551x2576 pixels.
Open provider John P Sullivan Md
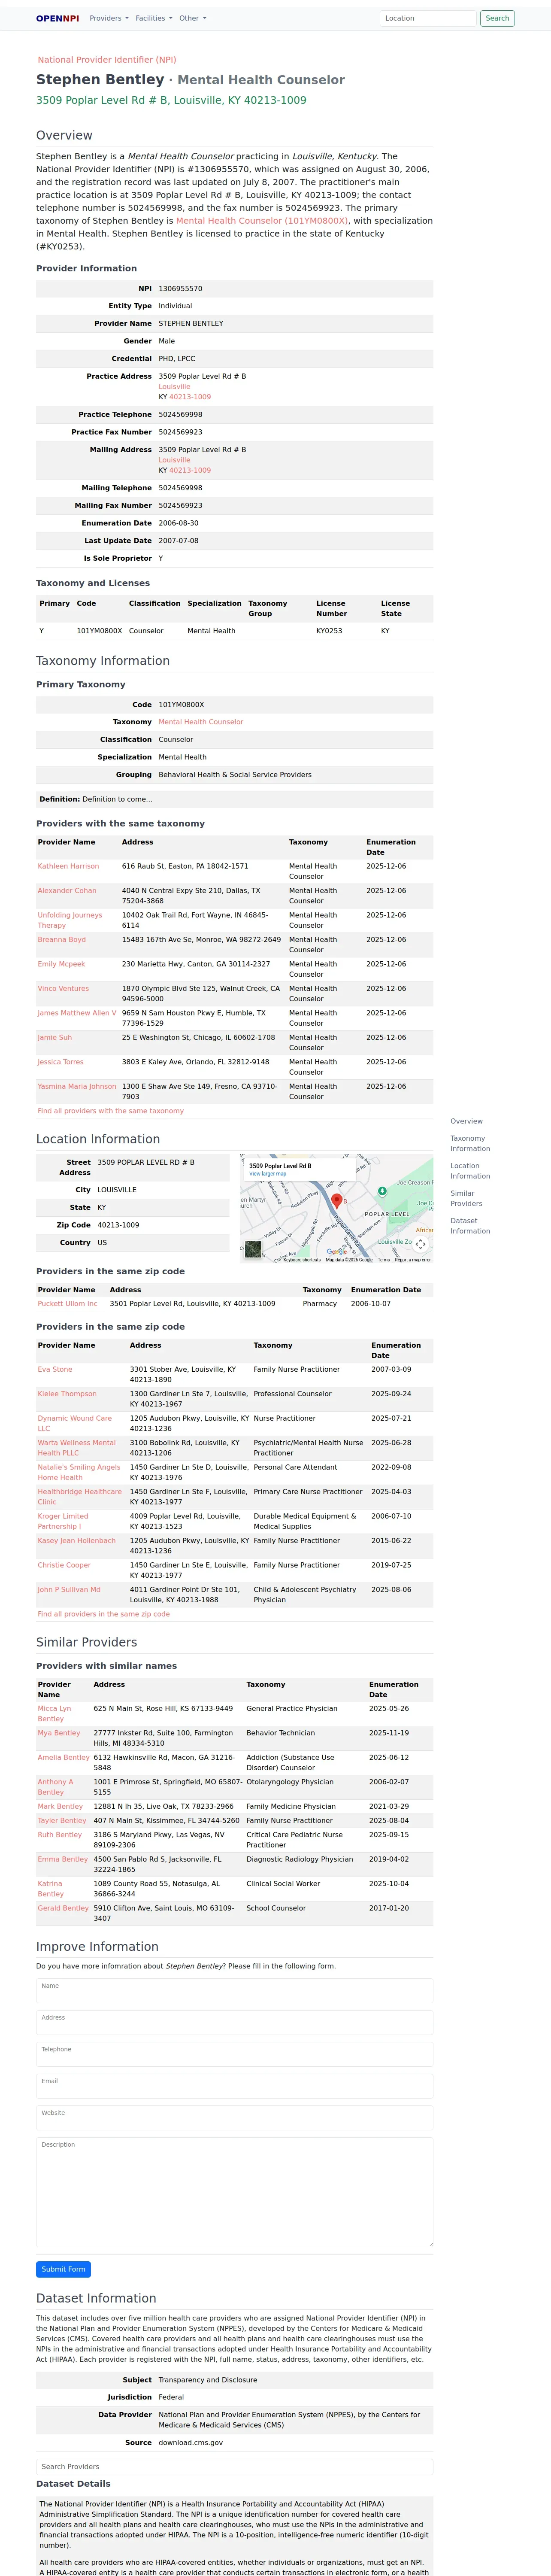point(69,1590)
